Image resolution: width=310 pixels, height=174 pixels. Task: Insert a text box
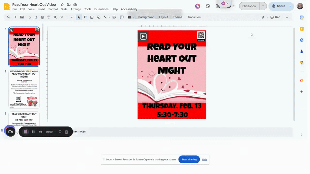[x=85, y=17]
